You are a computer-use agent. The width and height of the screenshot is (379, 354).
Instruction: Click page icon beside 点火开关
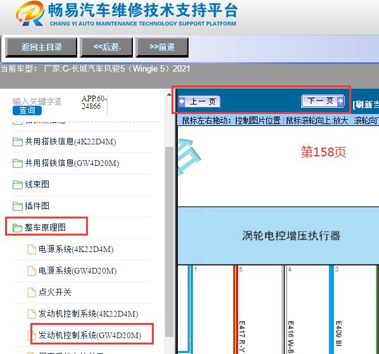tap(32, 293)
